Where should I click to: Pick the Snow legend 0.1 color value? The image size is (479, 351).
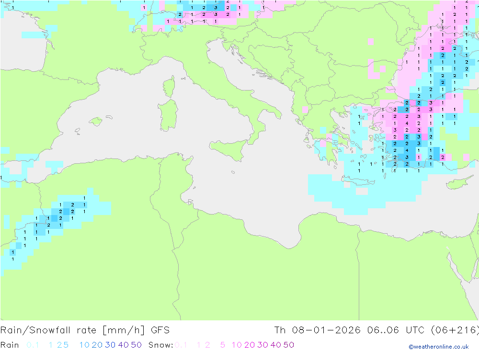[x=181, y=345]
